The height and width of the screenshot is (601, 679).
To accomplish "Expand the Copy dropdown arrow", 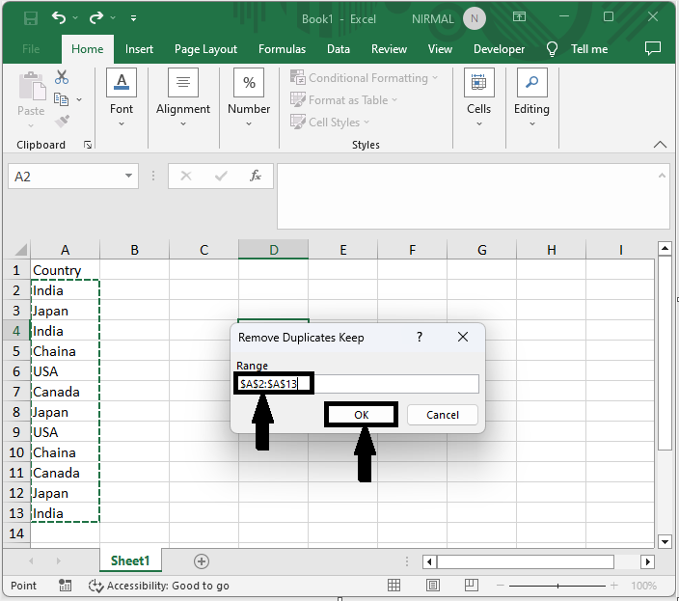I will tap(79, 99).
